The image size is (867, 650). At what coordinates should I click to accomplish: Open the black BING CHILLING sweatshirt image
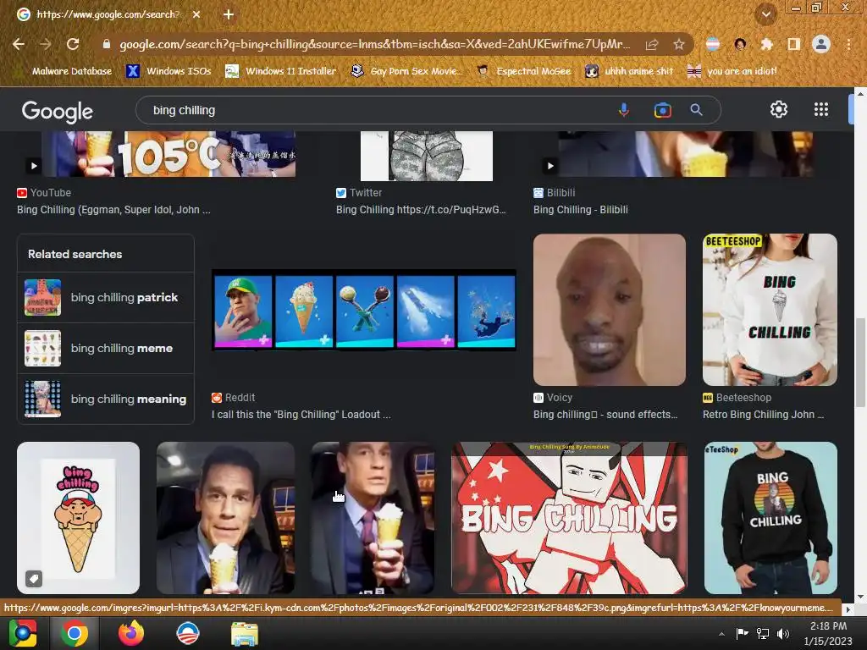(770, 518)
